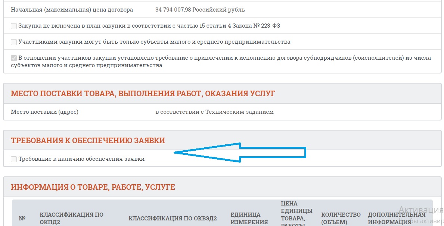Click the 'Место поставки (адрес)' label
Screen dimensions: 444x226
[44, 112]
